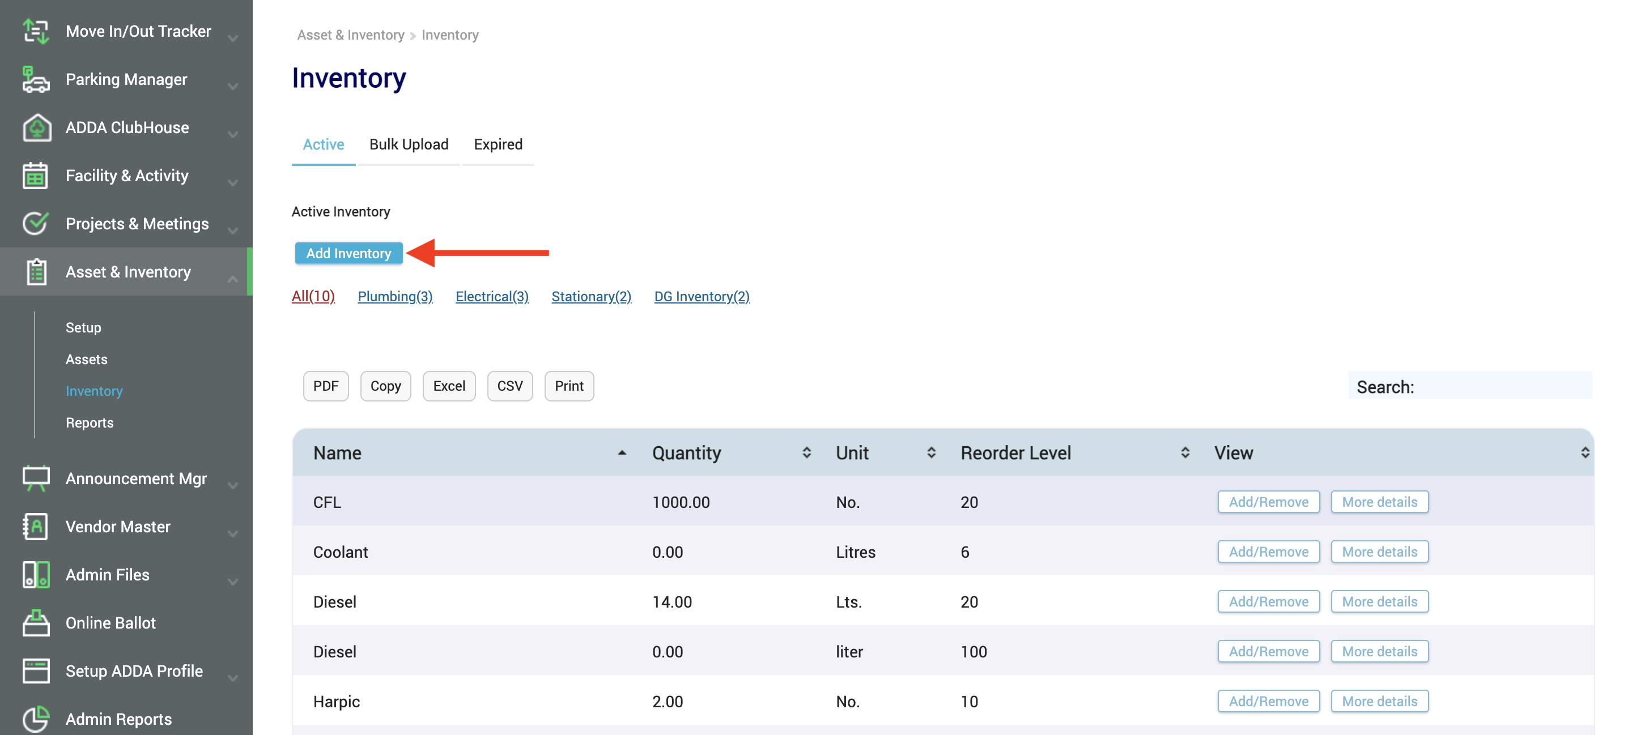Open the Bulk Upload tab
Image resolution: width=1632 pixels, height=735 pixels.
click(409, 144)
